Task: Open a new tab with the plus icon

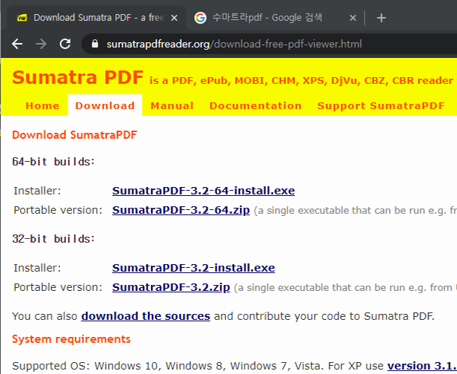Action: [381, 18]
